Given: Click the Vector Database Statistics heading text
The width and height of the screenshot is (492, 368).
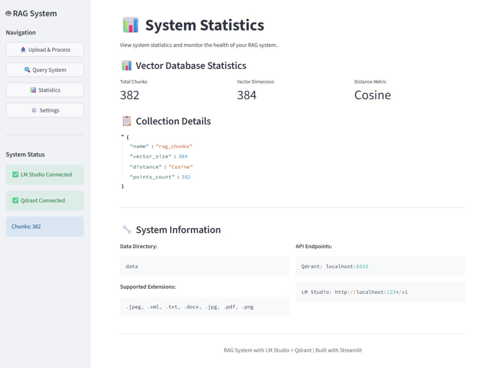Looking at the screenshot, I should [x=191, y=65].
